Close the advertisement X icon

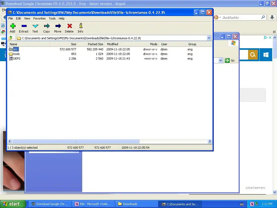coord(270,37)
